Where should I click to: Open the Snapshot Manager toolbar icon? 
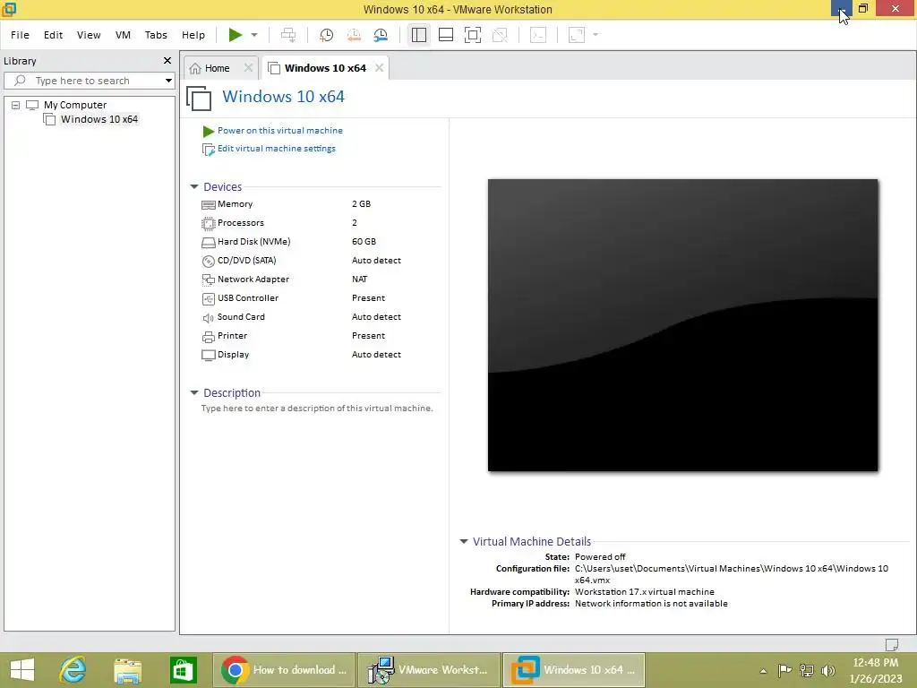pyautogui.click(x=381, y=35)
